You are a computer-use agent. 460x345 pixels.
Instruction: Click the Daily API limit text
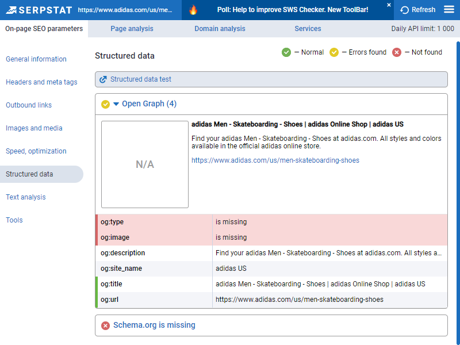click(423, 29)
